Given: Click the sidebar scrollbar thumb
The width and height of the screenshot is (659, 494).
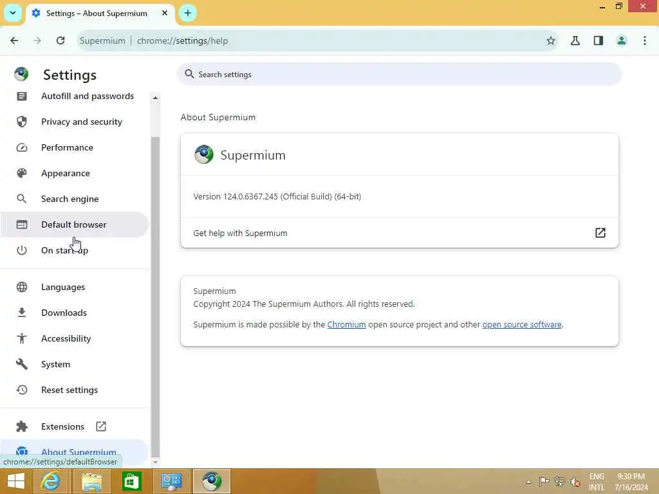Looking at the screenshot, I should tap(155, 296).
